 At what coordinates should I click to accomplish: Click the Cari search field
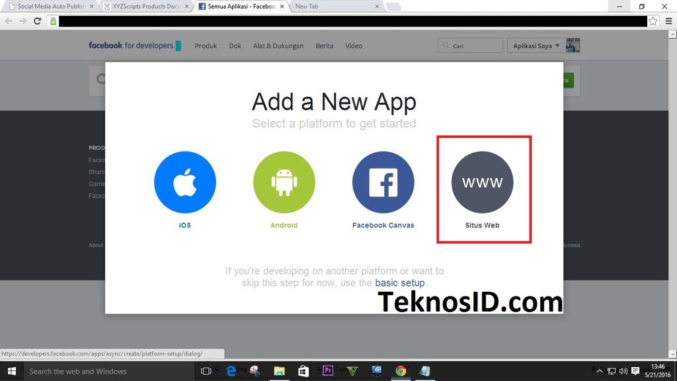point(470,46)
